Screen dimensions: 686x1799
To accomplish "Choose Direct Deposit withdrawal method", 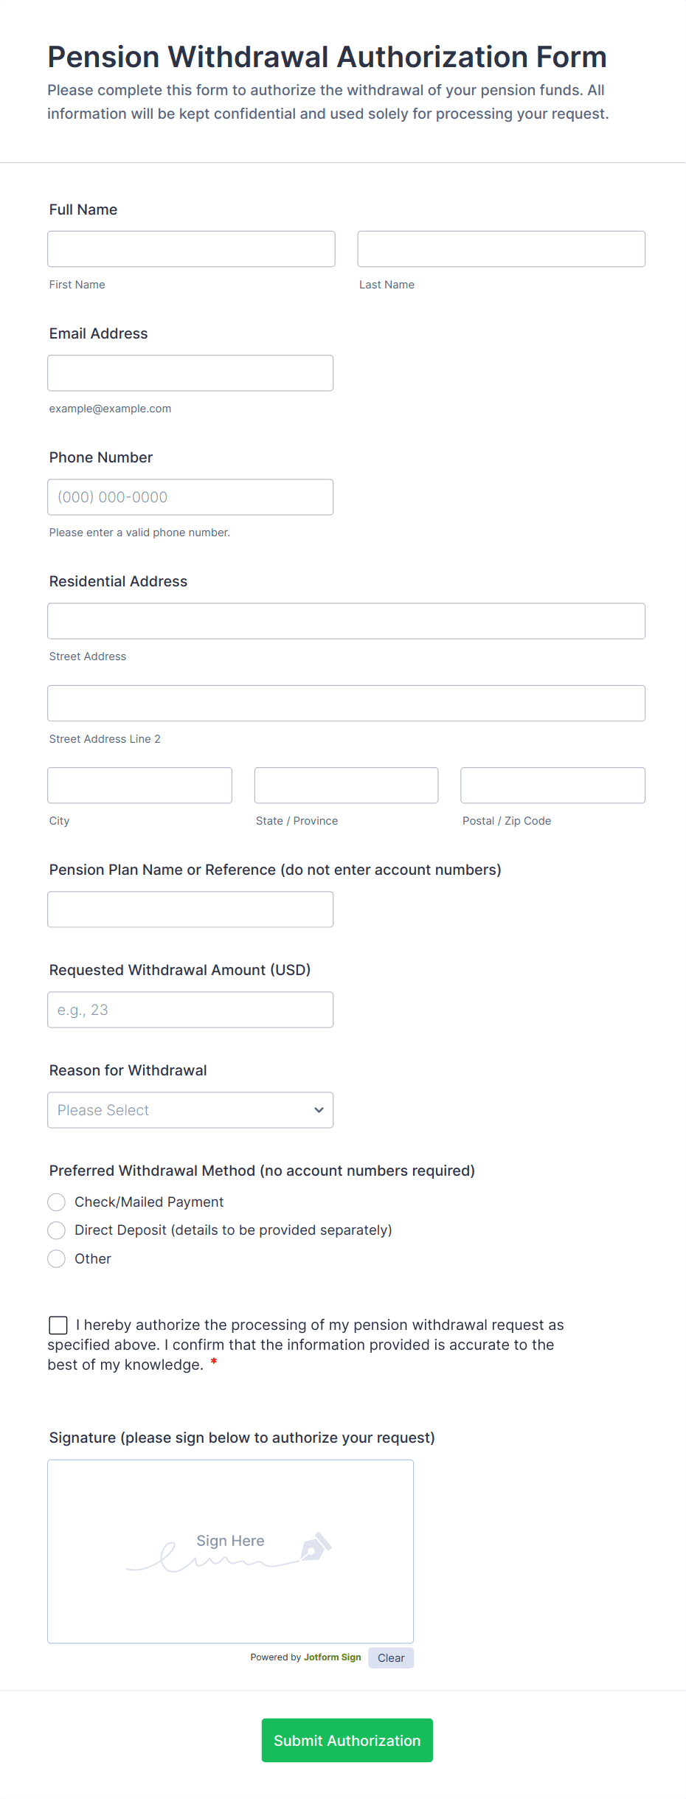I will [57, 1230].
